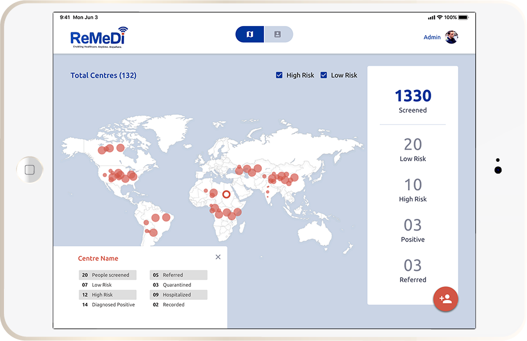
Task: Switch to the map view tab
Action: click(x=250, y=34)
